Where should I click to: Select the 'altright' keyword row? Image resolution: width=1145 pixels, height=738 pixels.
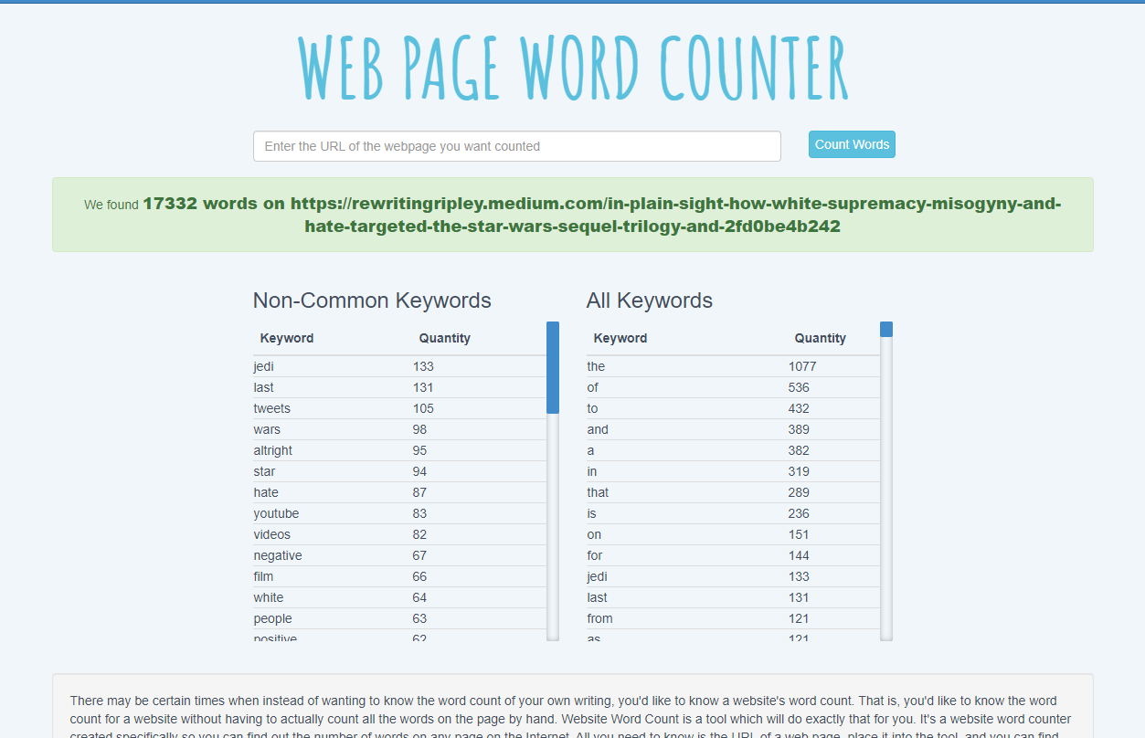(x=399, y=450)
